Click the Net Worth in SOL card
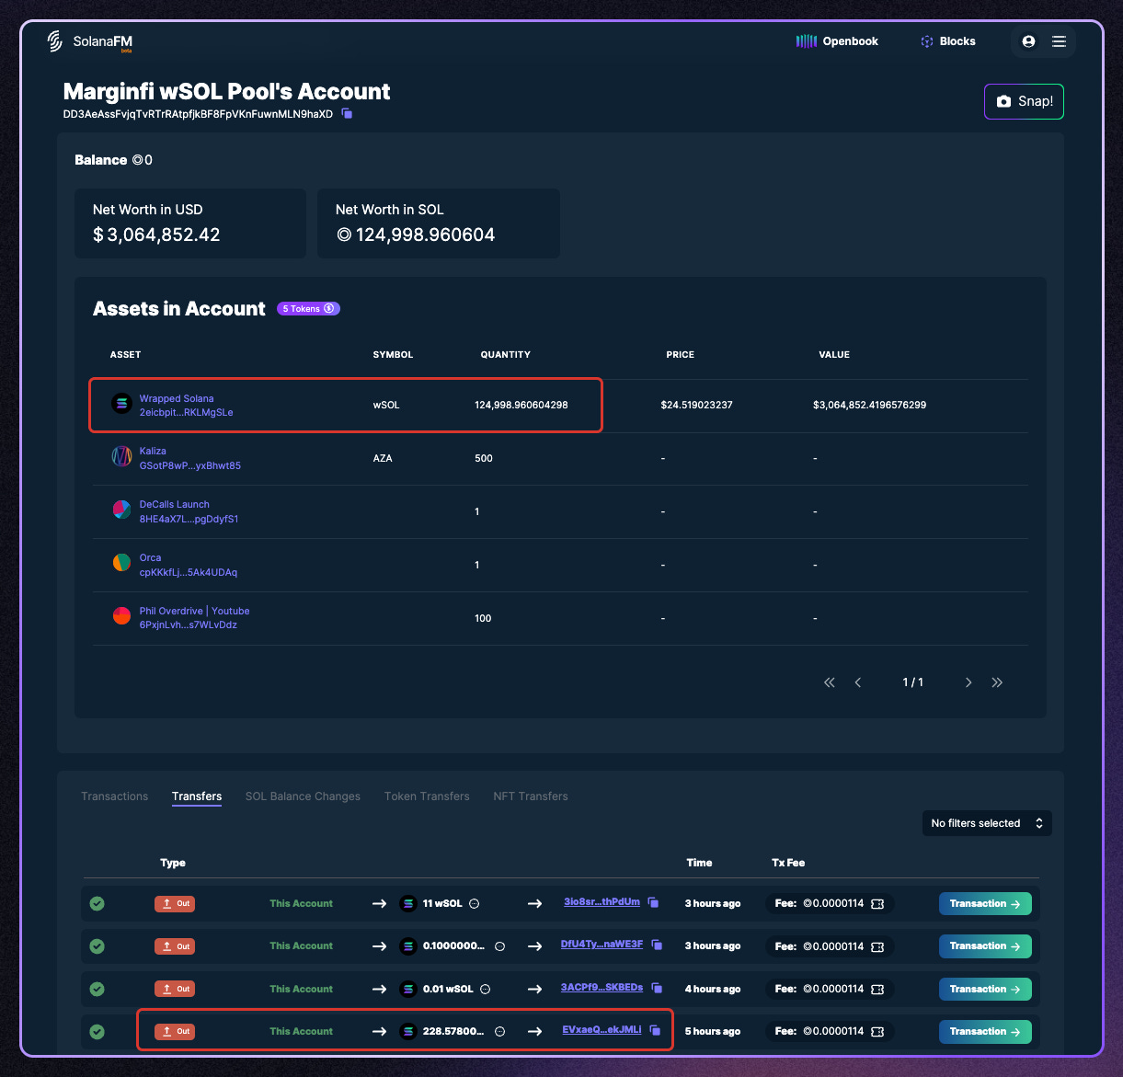 click(439, 223)
